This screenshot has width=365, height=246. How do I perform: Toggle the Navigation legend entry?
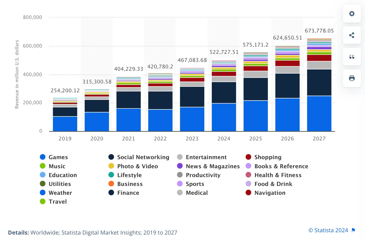[270, 193]
